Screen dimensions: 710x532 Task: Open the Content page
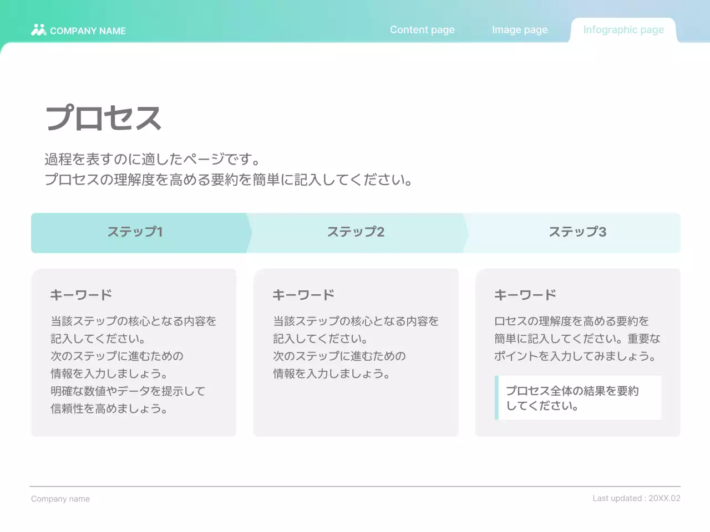pyautogui.click(x=422, y=29)
